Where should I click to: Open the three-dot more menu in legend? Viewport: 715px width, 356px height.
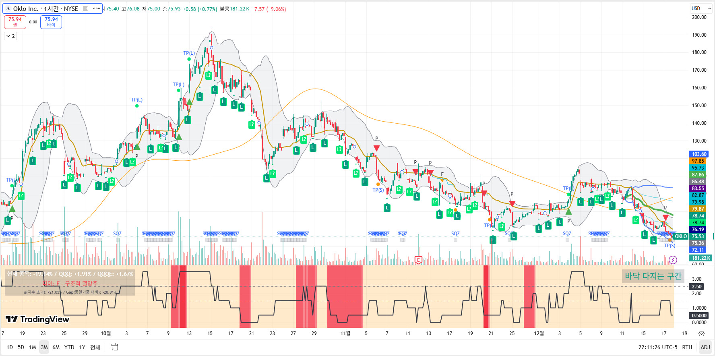(x=96, y=8)
